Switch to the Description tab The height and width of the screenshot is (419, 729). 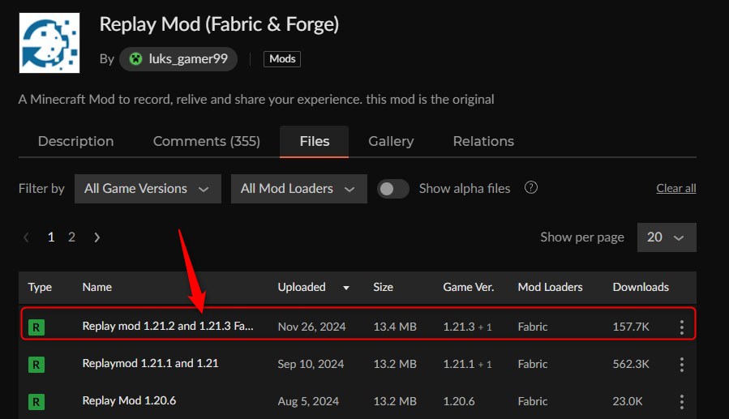click(x=75, y=141)
